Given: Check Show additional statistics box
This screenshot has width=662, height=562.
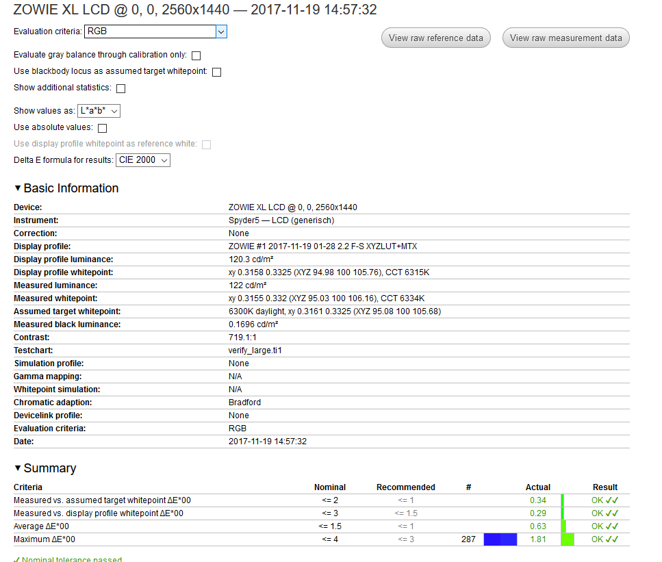Looking at the screenshot, I should [120, 89].
